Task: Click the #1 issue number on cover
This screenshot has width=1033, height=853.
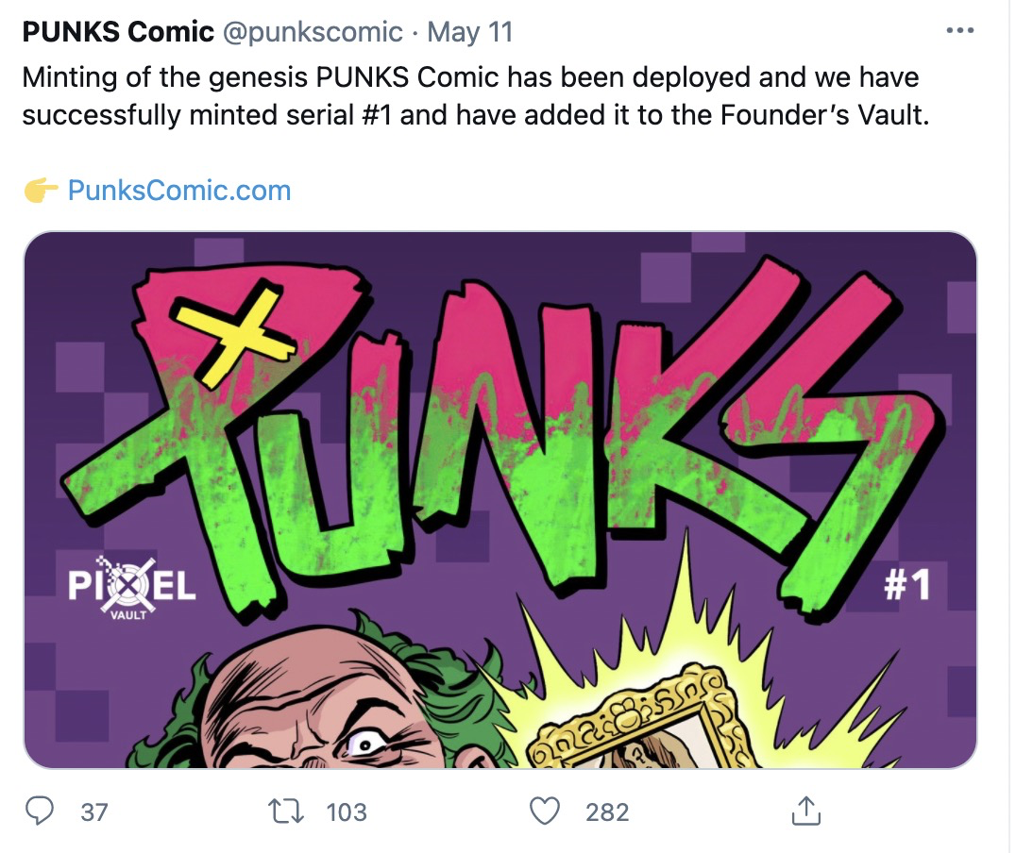Action: [906, 584]
